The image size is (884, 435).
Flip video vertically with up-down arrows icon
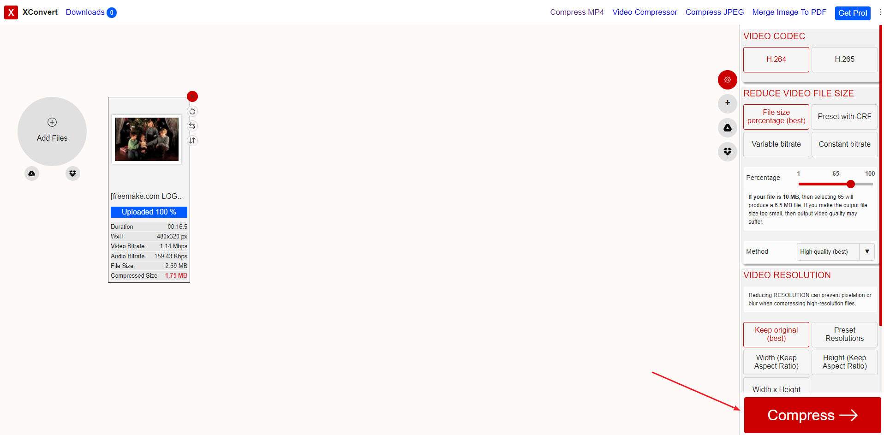pos(192,140)
